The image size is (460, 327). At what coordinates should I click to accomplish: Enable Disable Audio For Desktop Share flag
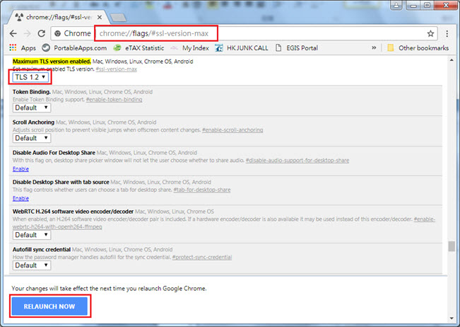[x=20, y=169]
